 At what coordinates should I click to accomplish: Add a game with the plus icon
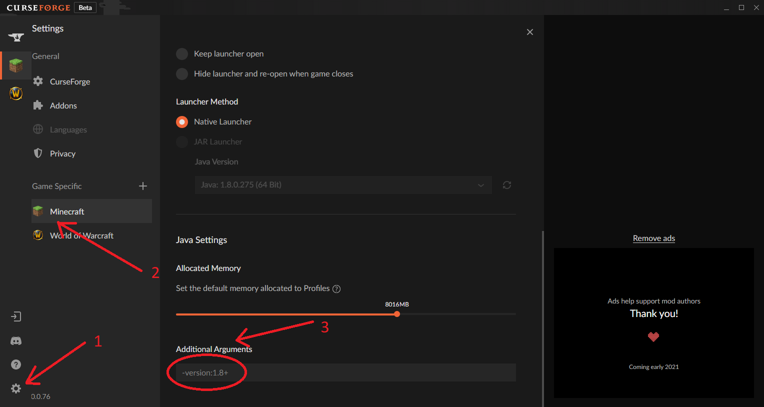coord(143,186)
